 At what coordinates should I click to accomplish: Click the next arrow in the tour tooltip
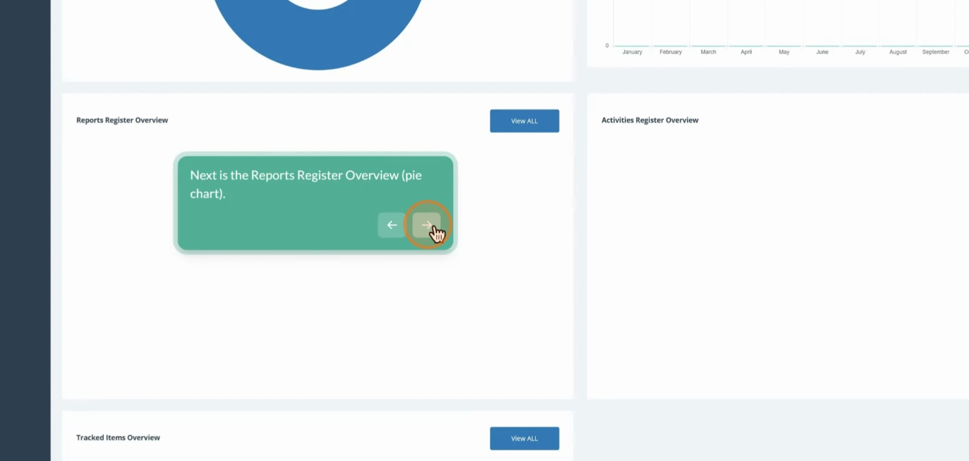(426, 225)
